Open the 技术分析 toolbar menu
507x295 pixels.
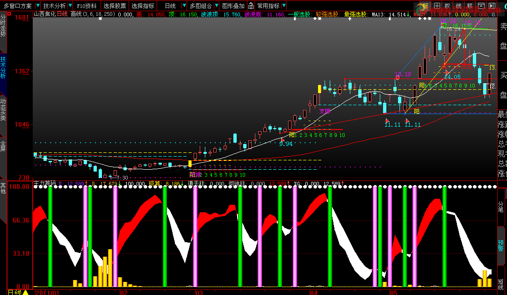click(54, 6)
